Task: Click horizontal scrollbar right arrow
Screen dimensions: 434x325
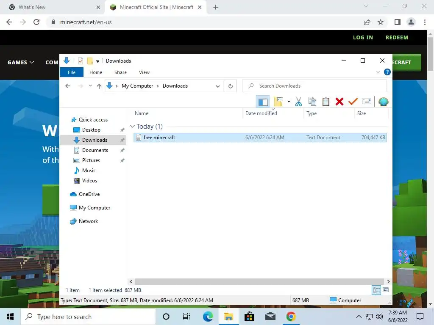Action: [x=388, y=281]
